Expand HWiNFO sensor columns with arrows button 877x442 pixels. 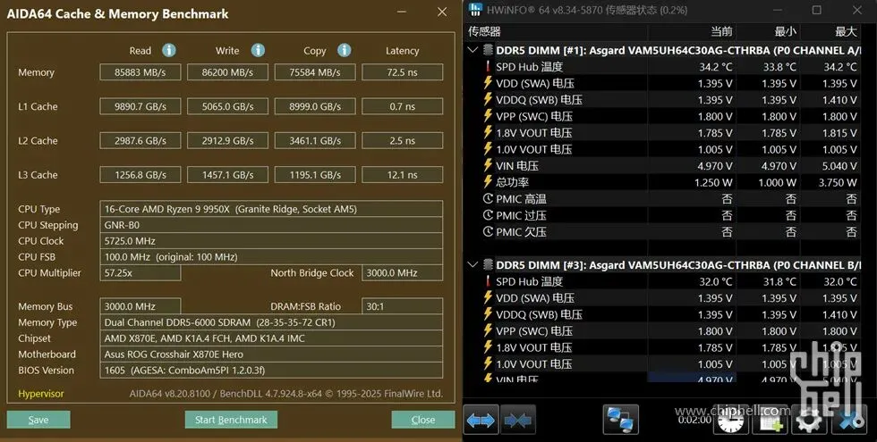481,420
